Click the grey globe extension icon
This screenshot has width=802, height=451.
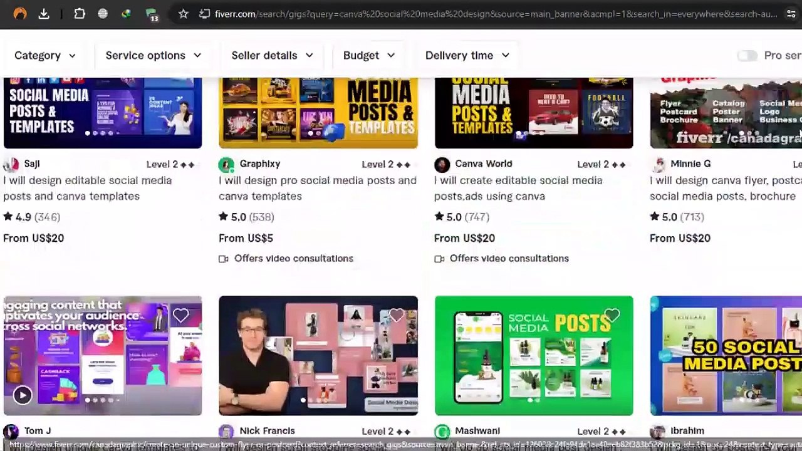[x=103, y=13]
